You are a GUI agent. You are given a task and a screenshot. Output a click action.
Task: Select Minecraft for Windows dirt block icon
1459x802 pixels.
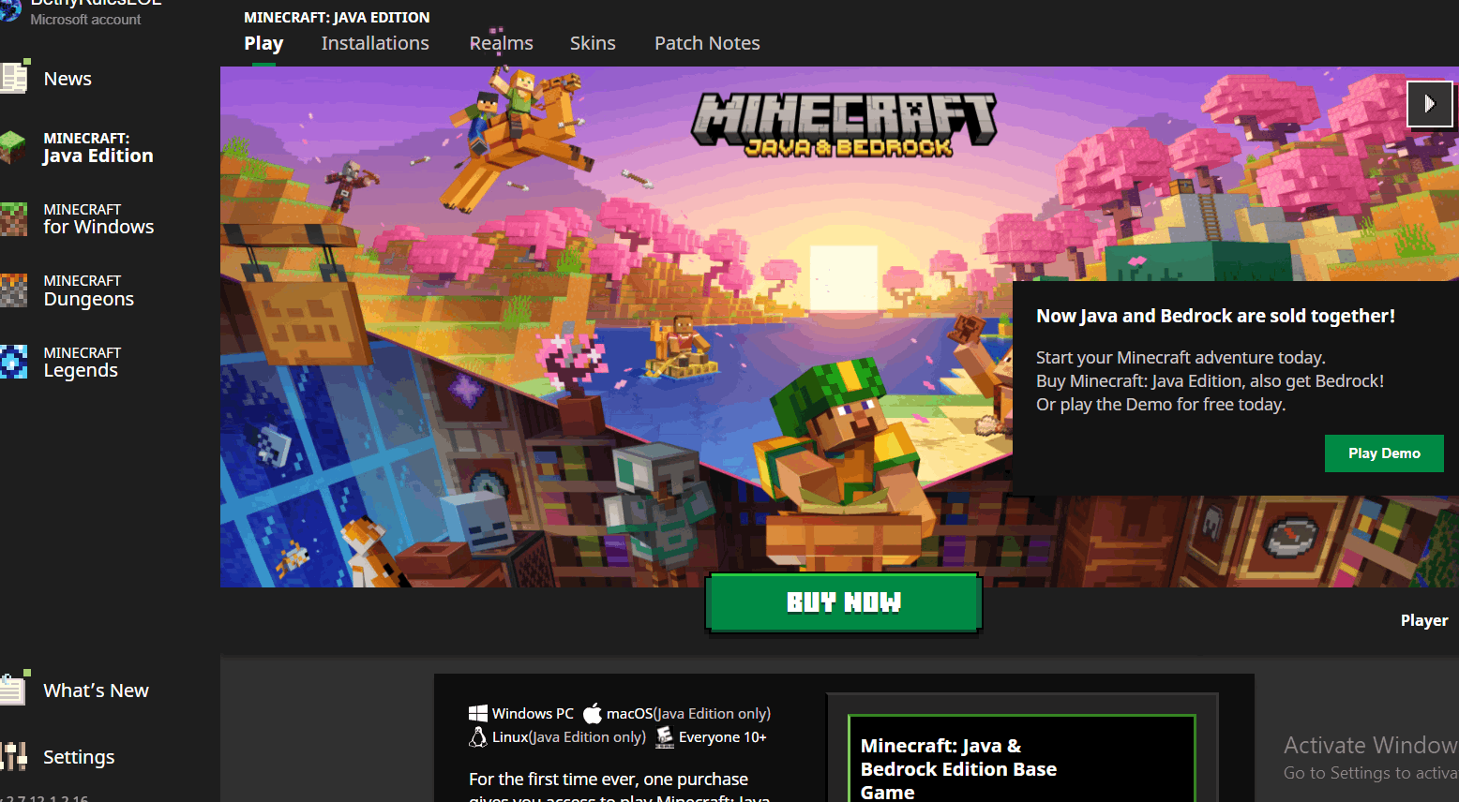pos(13,219)
